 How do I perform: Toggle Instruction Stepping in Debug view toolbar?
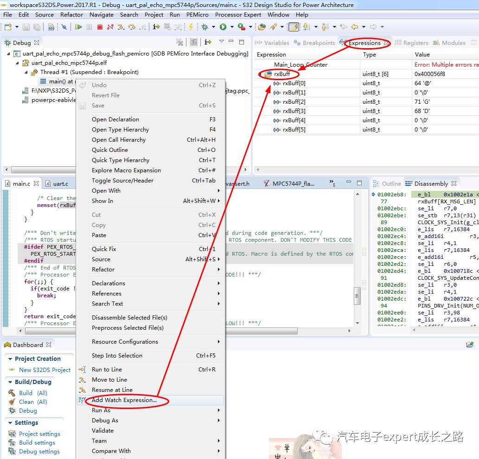[x=208, y=42]
